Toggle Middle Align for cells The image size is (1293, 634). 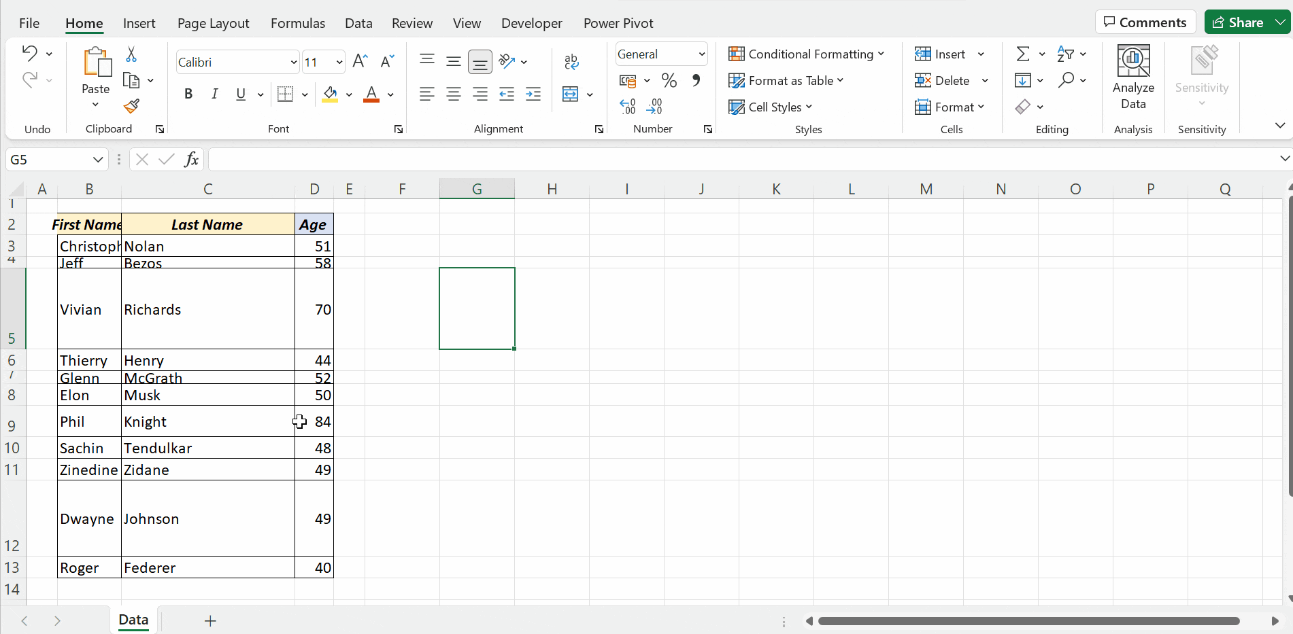(x=454, y=62)
